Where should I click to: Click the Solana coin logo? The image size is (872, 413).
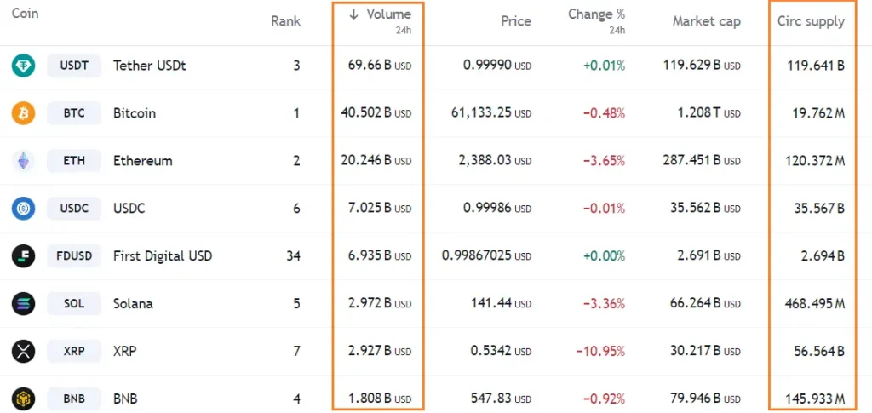(x=23, y=303)
